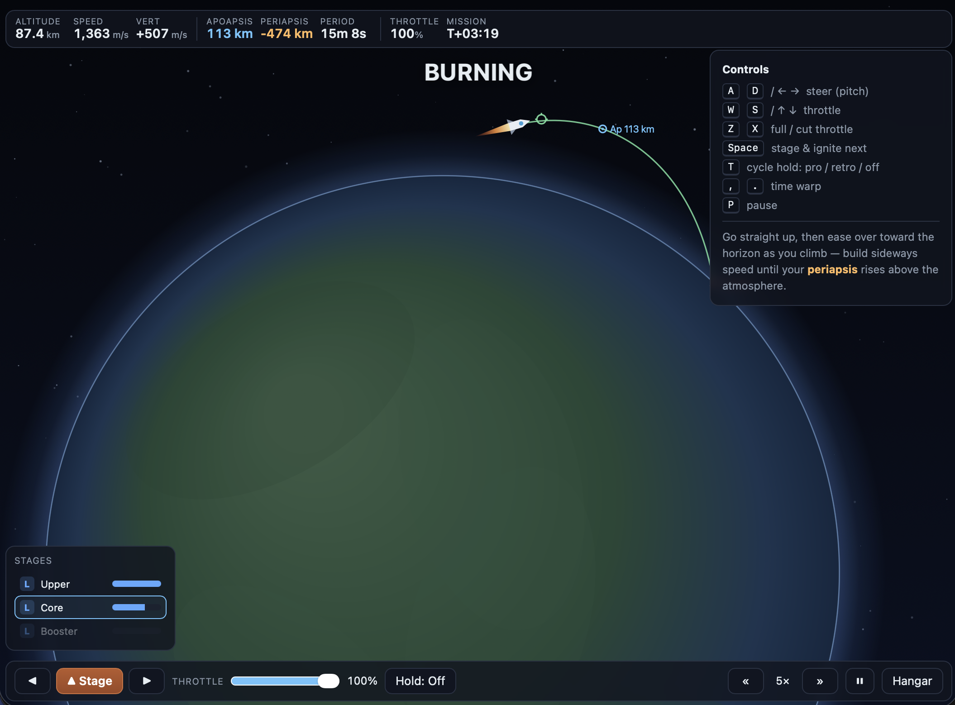Viewport: 955px width, 705px height.
Task: Click the 100% label beside throttle slider
Action: click(x=362, y=681)
